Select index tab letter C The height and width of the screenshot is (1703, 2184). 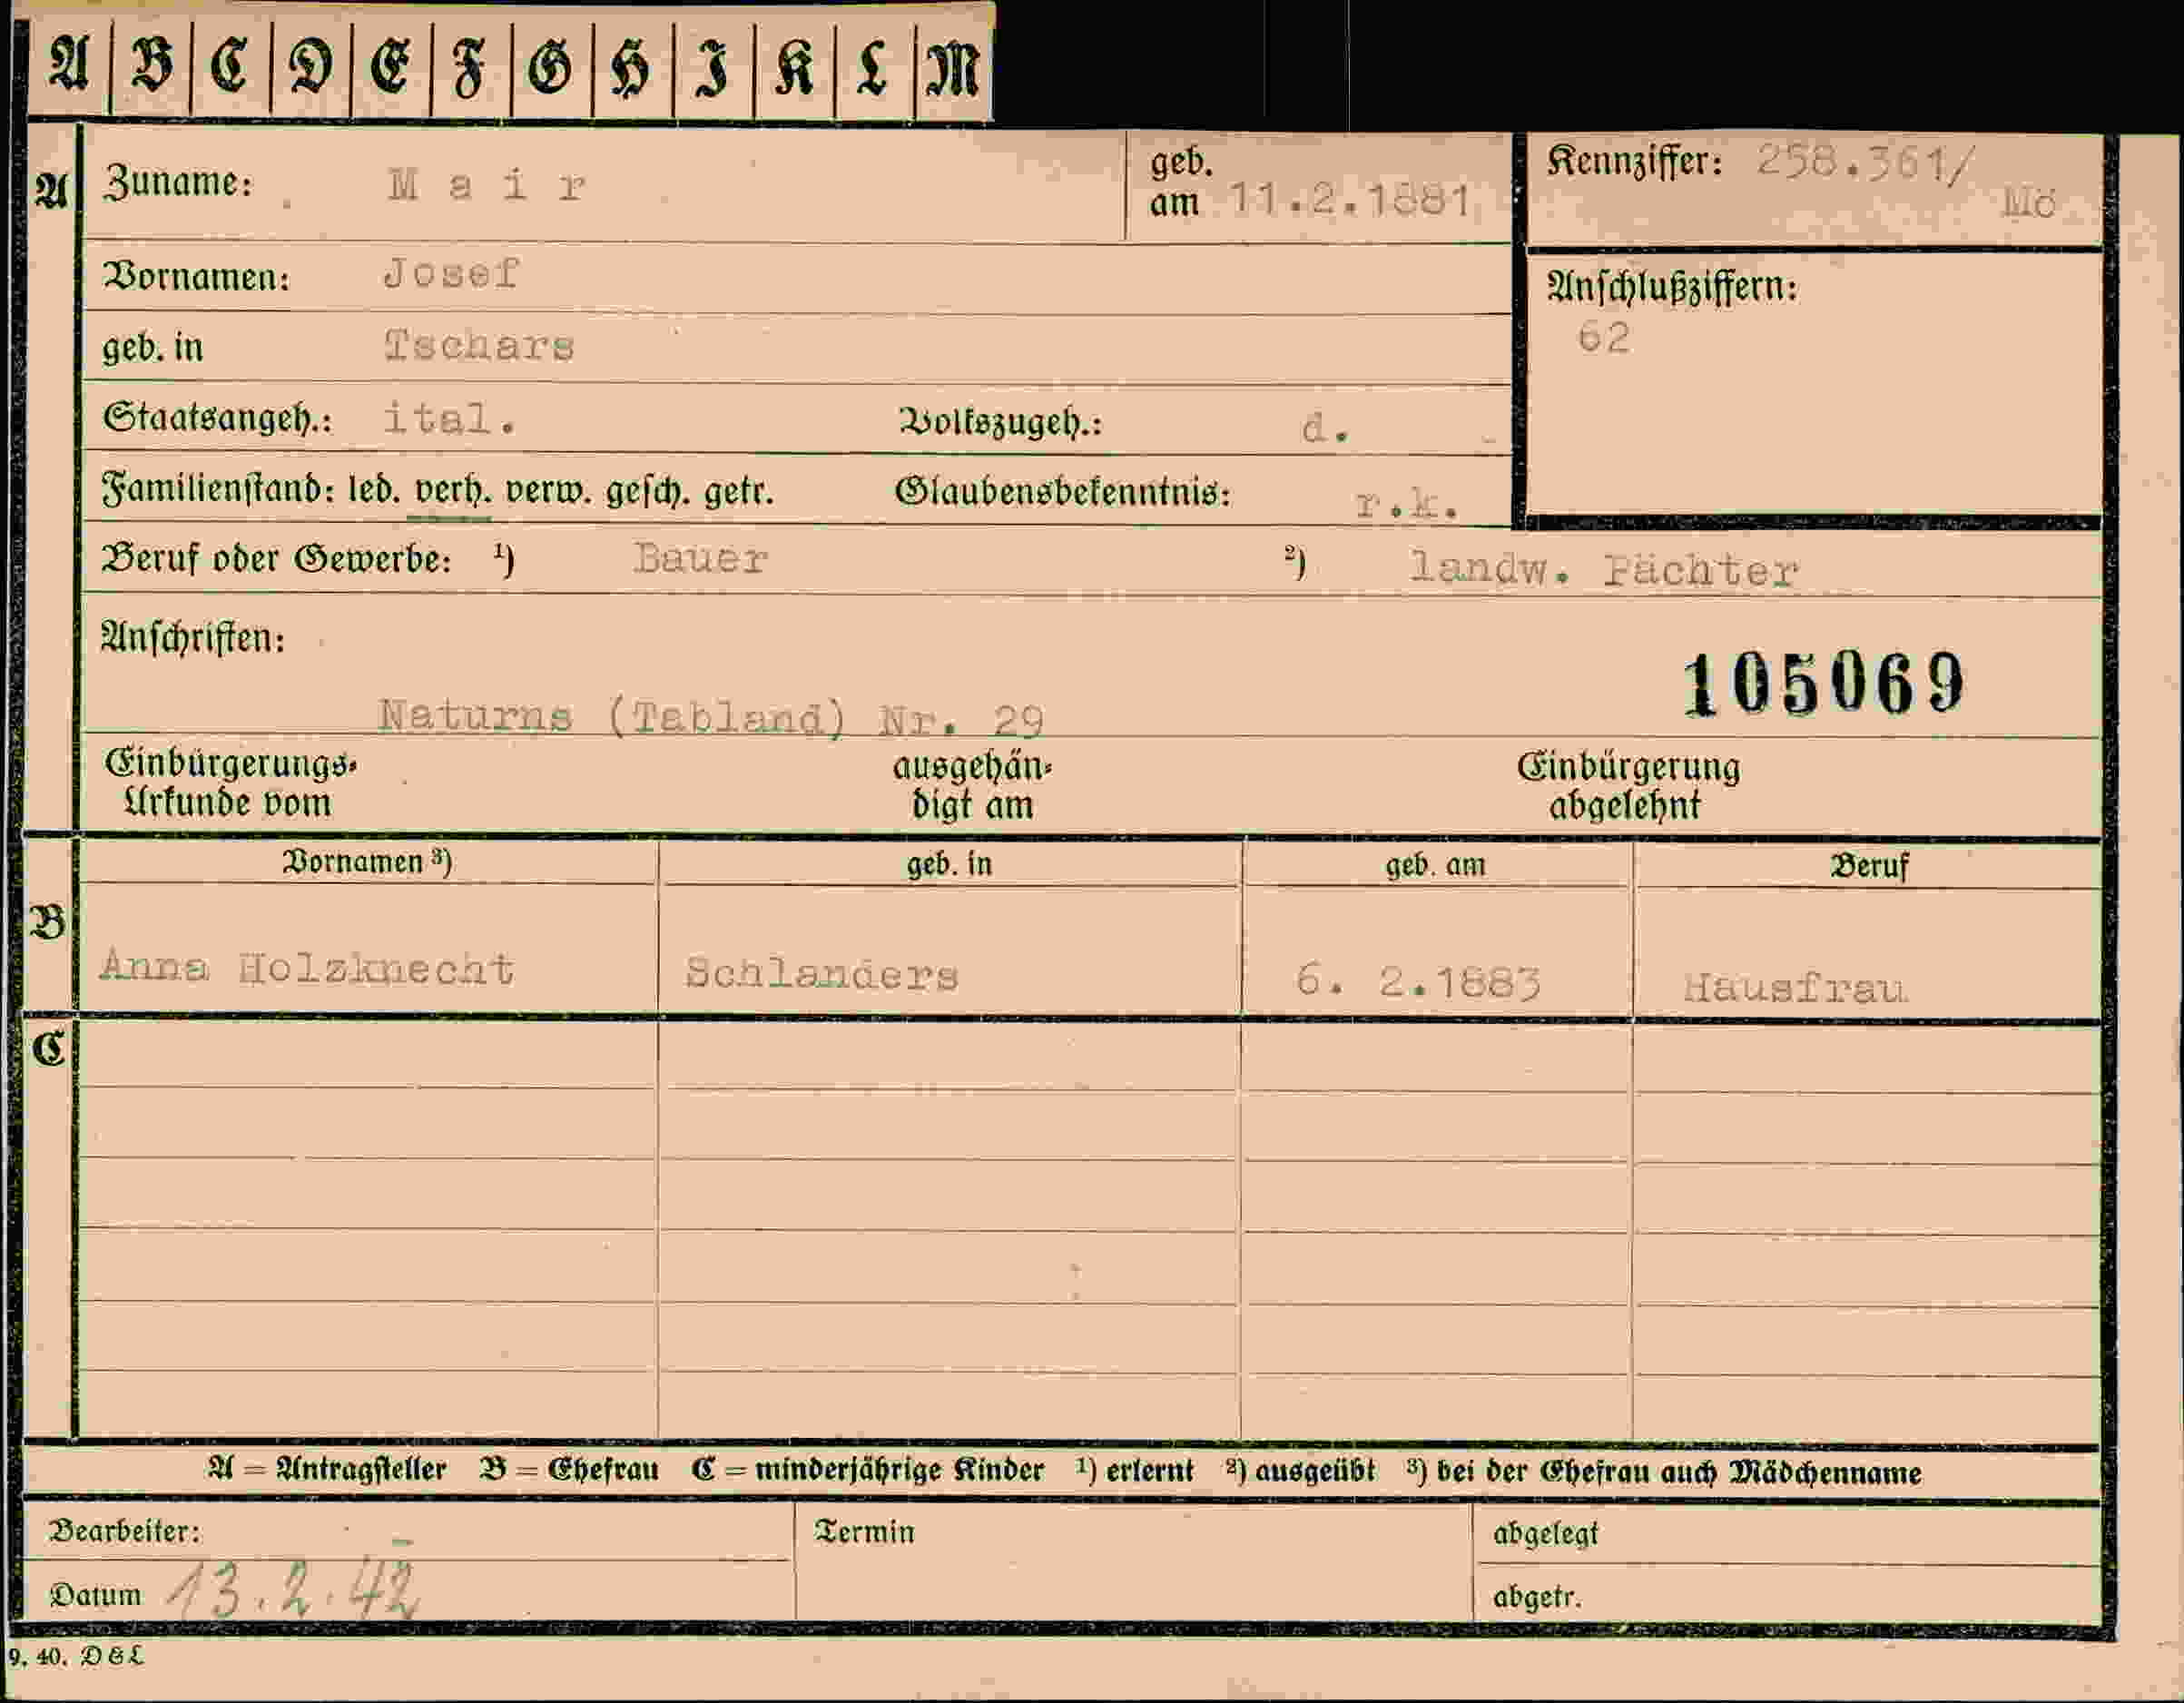coord(230,68)
